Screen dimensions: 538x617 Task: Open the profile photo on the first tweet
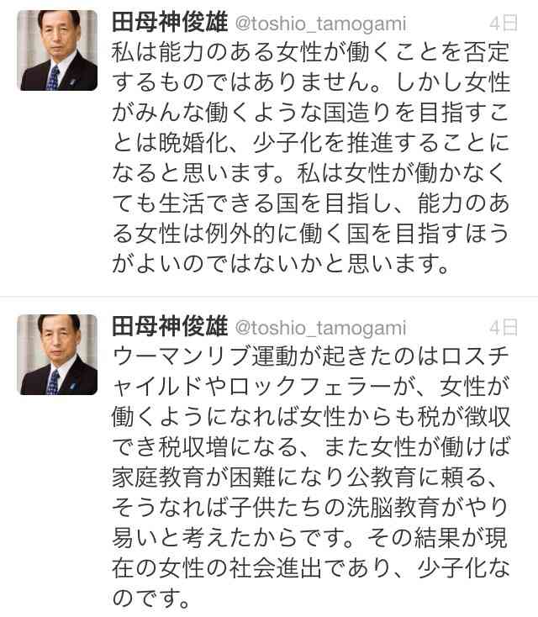click(x=59, y=50)
